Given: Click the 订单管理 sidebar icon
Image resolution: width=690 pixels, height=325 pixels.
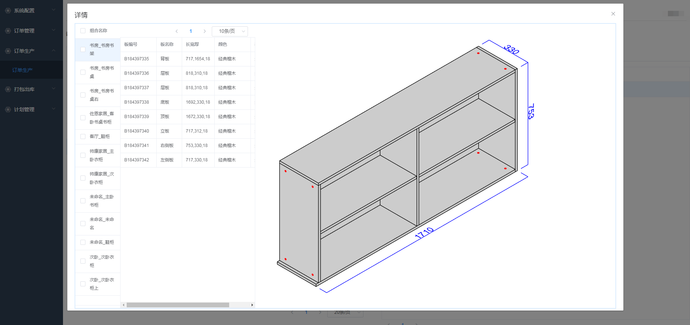Looking at the screenshot, I should (x=8, y=31).
